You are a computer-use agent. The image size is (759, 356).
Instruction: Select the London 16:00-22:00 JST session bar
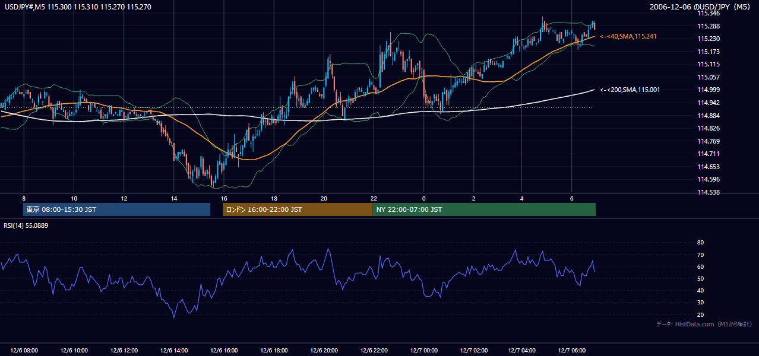(x=298, y=209)
